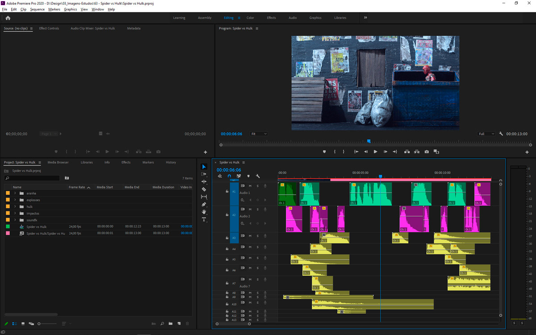The height and width of the screenshot is (335, 536).
Task: Switch to the Audio workspace
Action: tap(293, 18)
